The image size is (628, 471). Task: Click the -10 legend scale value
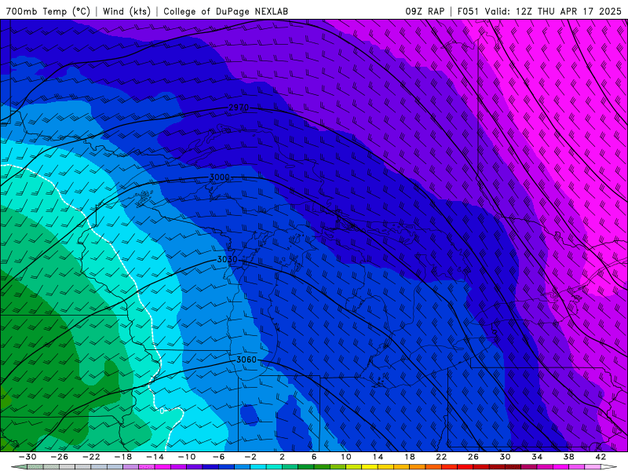pyautogui.click(x=187, y=457)
